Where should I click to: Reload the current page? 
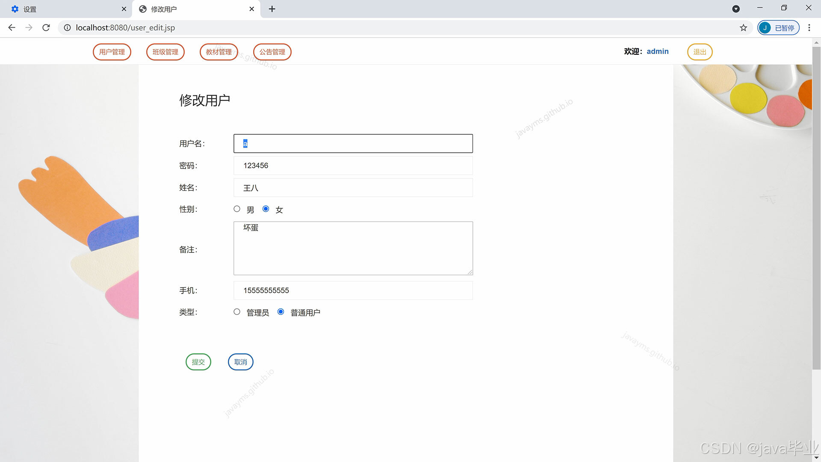[x=46, y=28]
